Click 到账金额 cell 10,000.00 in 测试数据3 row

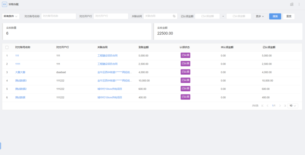(x=144, y=81)
